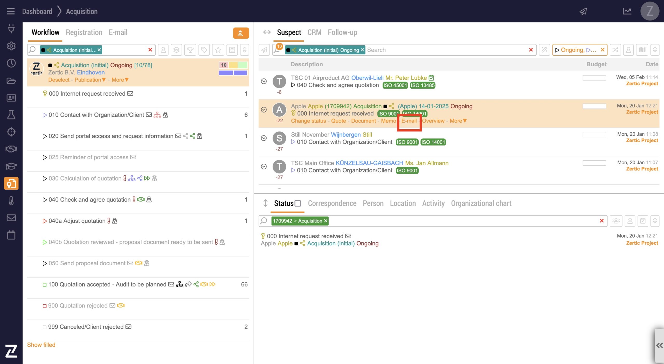Click the Show filled link
Viewport: 664px width, 364px height.
click(x=41, y=345)
